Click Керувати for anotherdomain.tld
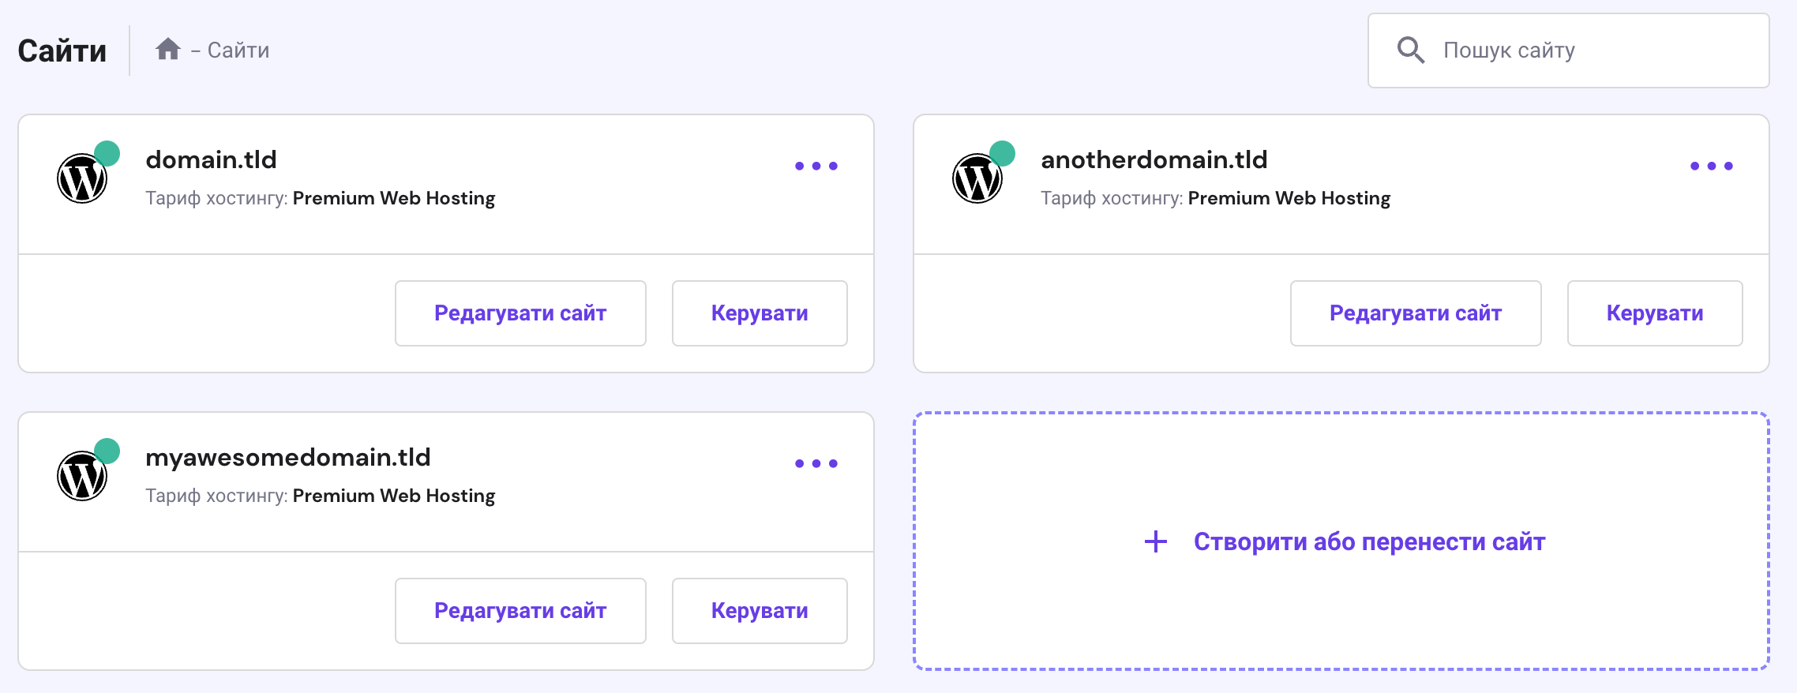 tap(1654, 313)
